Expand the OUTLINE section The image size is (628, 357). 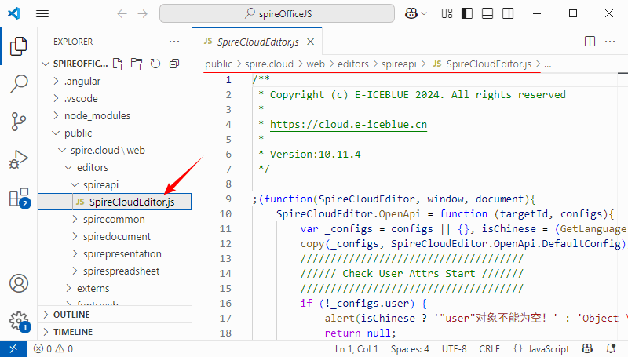click(115, 315)
